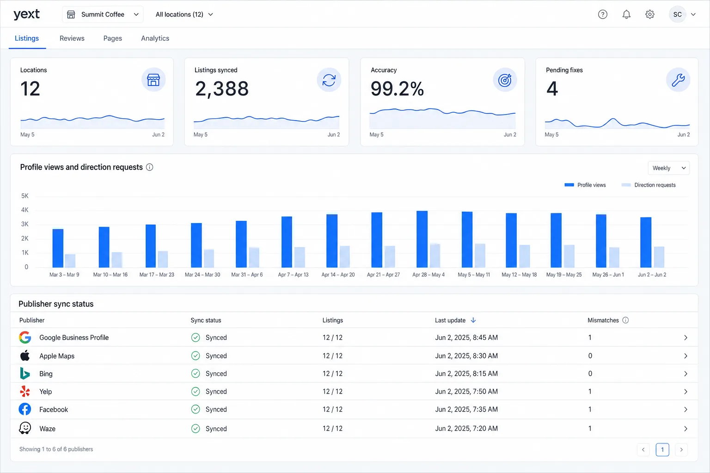Switch to the Listings tab

[27, 38]
